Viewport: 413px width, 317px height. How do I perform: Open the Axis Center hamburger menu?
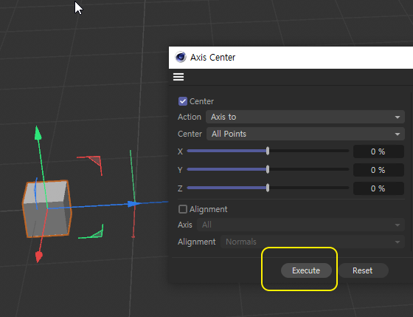tap(178, 77)
